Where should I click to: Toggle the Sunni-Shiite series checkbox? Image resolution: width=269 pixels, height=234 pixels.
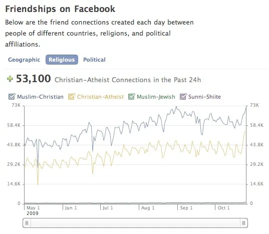(183, 97)
